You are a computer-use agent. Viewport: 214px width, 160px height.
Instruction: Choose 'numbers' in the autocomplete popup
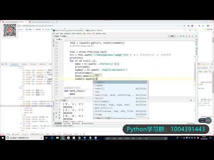point(120,82)
